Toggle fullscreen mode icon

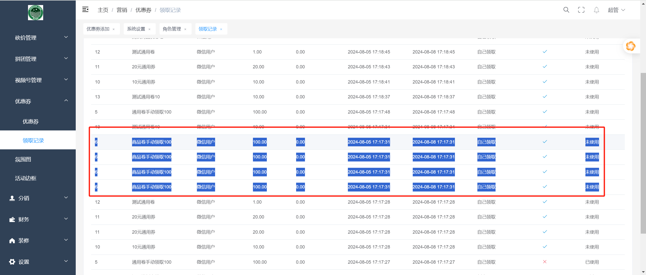click(581, 10)
